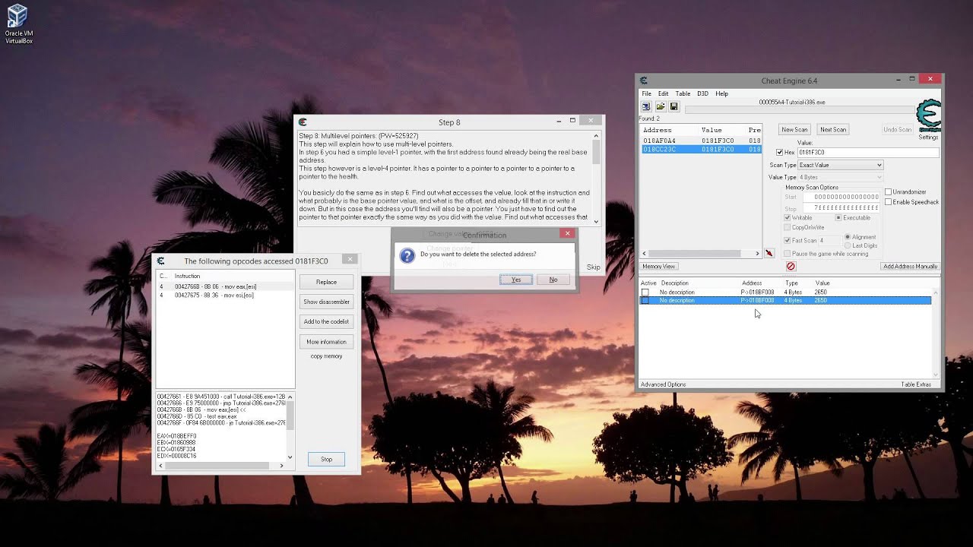Image resolution: width=973 pixels, height=547 pixels.
Task: Confirm deletion with Yes button
Action: (516, 280)
